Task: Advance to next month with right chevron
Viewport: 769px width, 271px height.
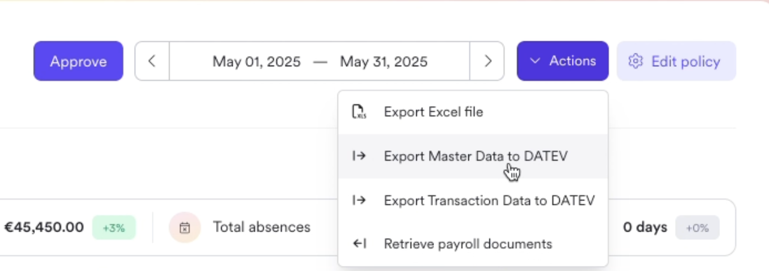Action: [x=487, y=61]
